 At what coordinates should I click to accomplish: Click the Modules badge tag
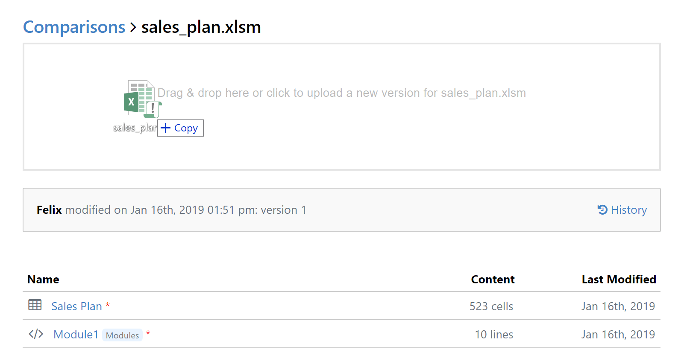(122, 335)
